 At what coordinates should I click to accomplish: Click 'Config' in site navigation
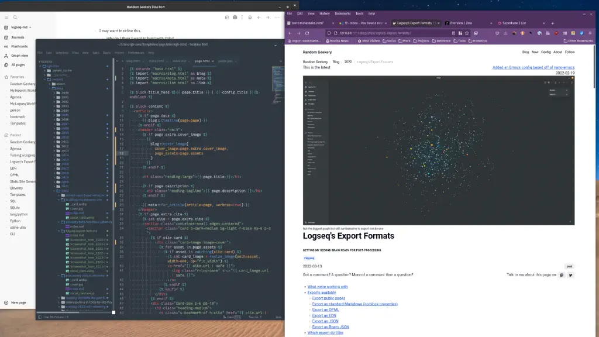point(546,52)
